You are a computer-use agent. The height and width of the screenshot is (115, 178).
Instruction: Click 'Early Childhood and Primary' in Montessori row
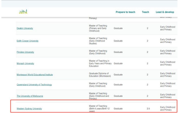pyautogui.click(x=168, y=75)
